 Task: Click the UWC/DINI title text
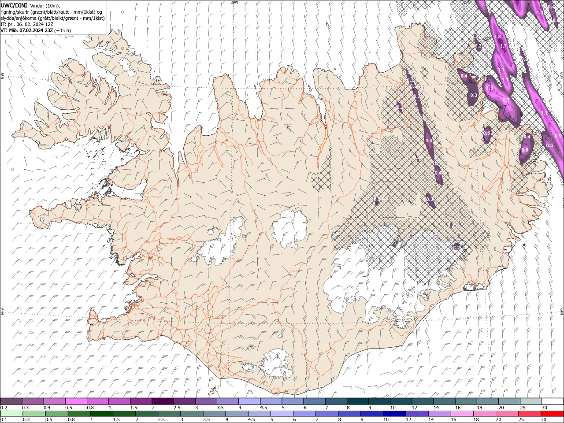click(14, 5)
